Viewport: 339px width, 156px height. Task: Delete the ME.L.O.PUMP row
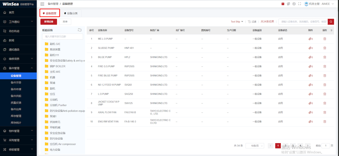(325, 39)
